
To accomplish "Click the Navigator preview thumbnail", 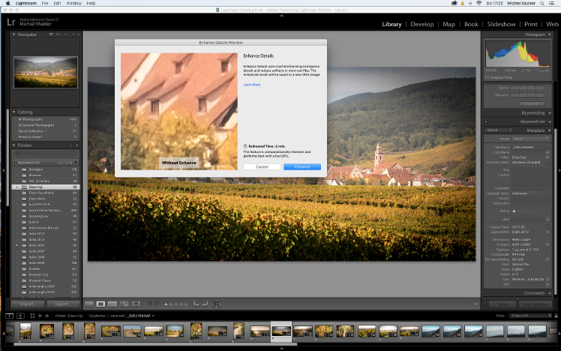I will [46, 72].
